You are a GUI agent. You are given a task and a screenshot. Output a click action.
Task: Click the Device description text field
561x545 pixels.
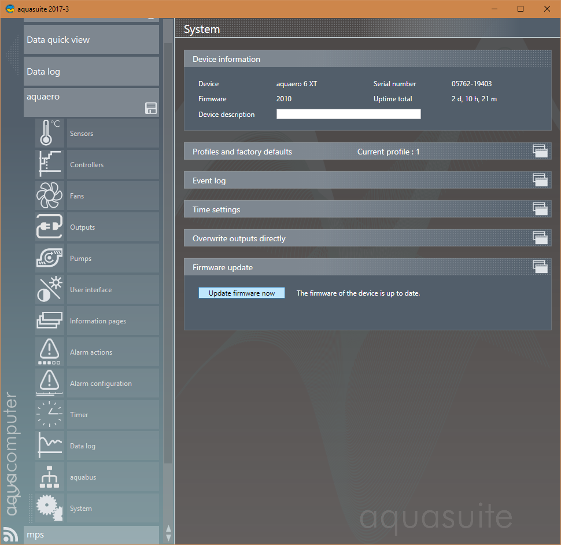pyautogui.click(x=348, y=115)
